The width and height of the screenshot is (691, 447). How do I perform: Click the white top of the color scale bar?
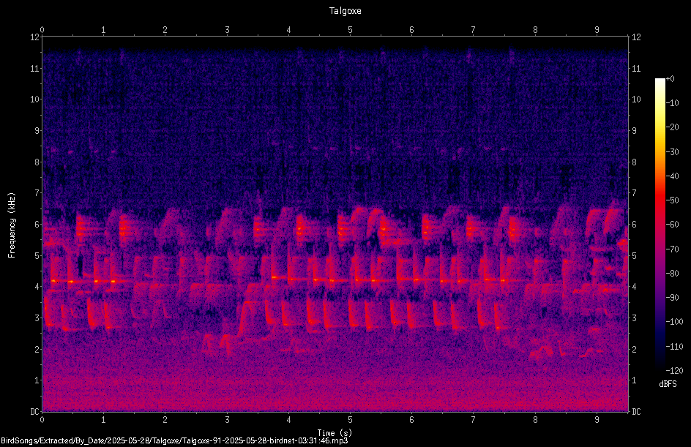pyautogui.click(x=660, y=82)
